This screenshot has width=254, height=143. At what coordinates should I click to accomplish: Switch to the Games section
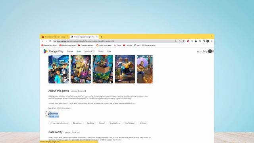pos(70,51)
